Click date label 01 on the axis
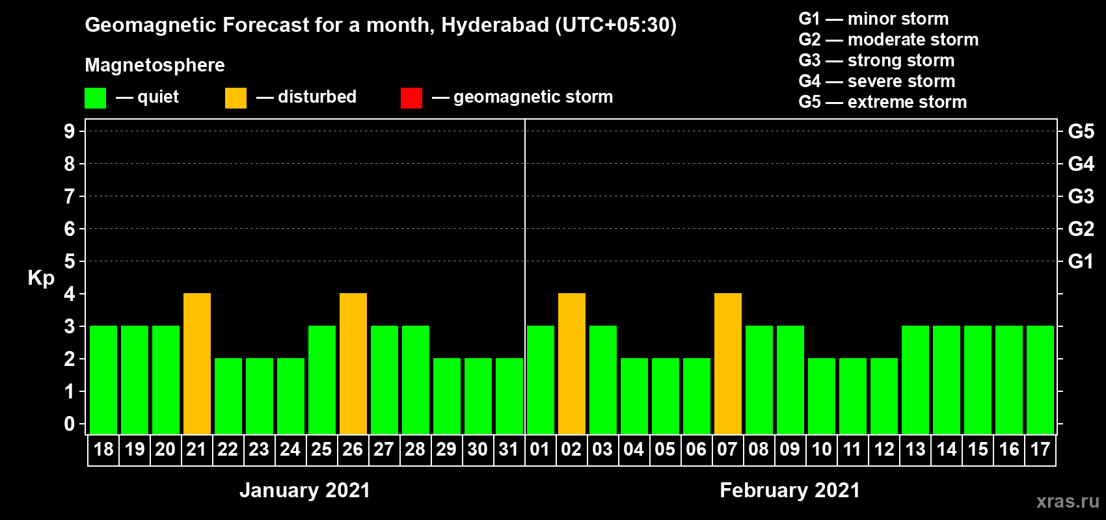Screen dimensions: 1106x520 point(540,450)
